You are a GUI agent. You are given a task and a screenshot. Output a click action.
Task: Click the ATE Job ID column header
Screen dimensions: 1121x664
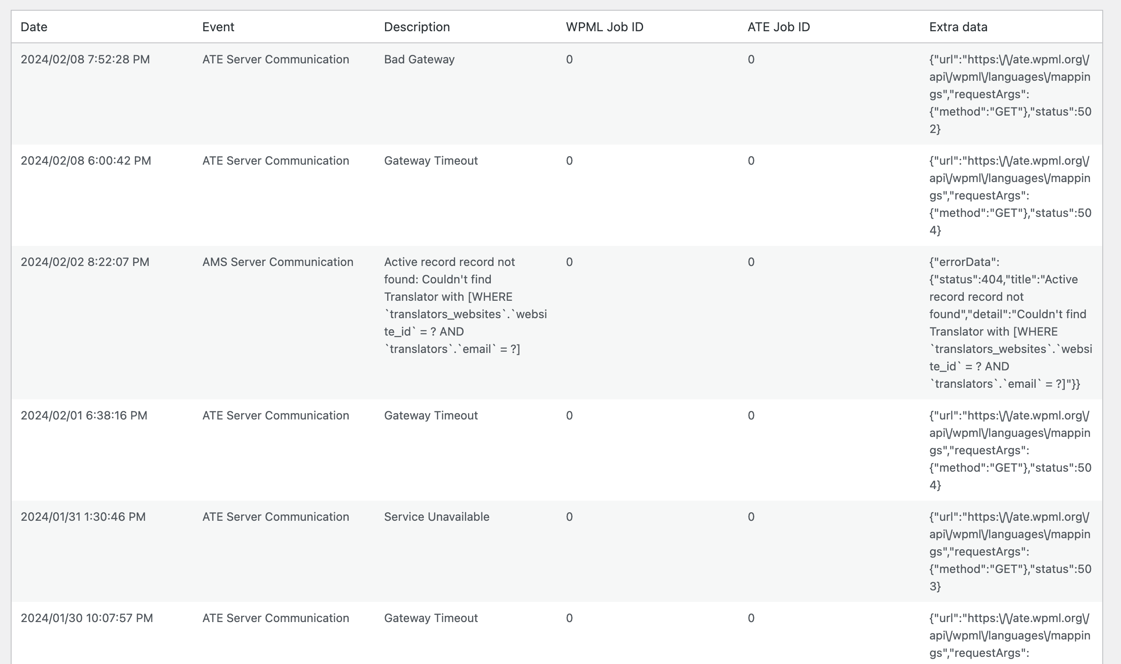click(778, 27)
